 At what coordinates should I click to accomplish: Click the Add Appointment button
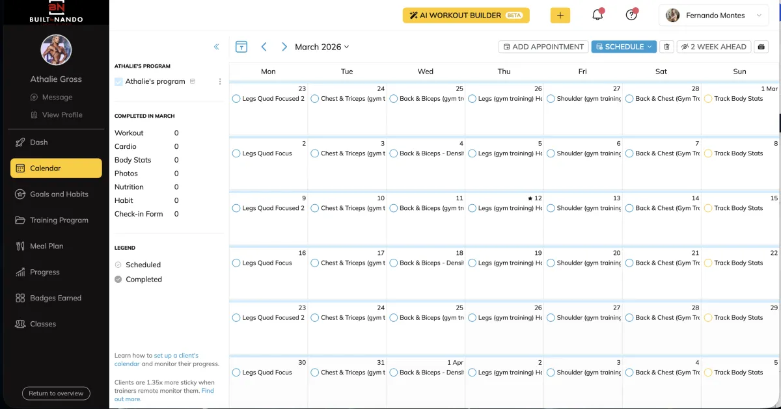point(543,46)
